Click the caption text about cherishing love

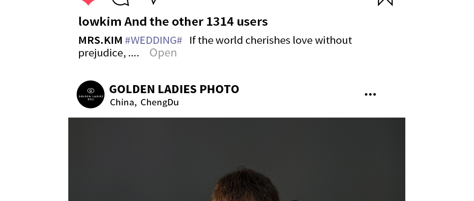coord(270,40)
